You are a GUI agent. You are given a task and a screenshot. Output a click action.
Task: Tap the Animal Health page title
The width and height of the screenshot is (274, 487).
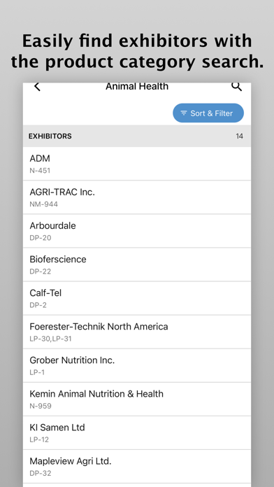137,86
